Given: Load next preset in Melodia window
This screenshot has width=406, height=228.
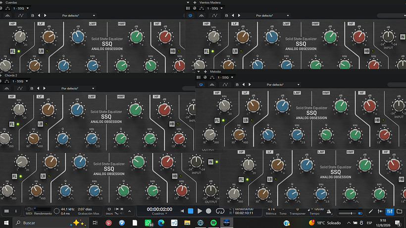Looking at the screenshot, I should (250, 85).
